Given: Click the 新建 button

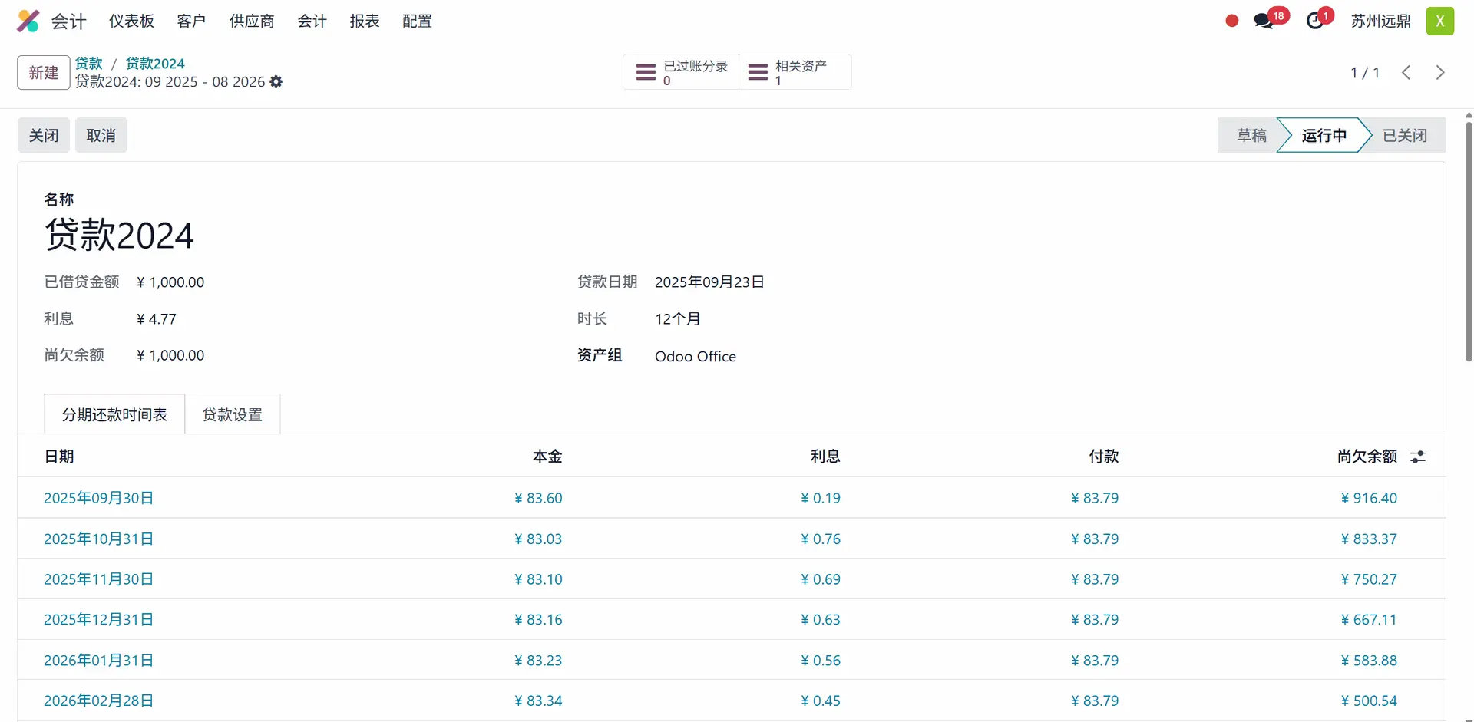Looking at the screenshot, I should tap(44, 73).
